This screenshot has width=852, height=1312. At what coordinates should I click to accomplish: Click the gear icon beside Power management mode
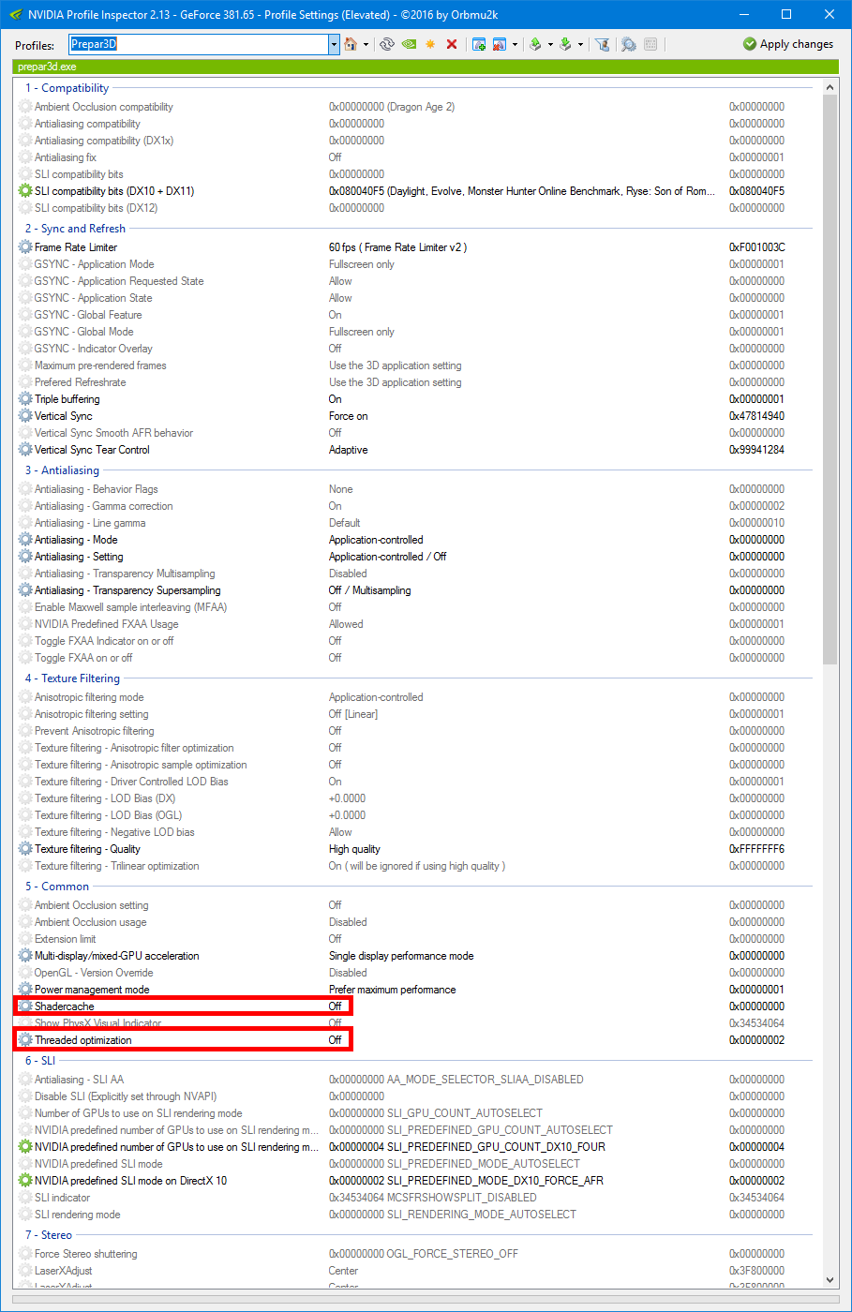(25, 990)
